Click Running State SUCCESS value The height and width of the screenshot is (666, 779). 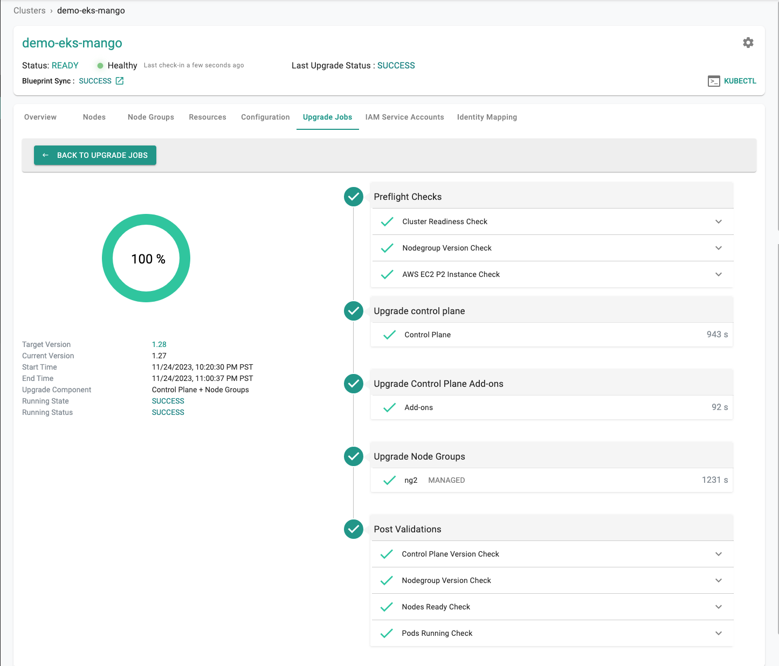click(168, 401)
